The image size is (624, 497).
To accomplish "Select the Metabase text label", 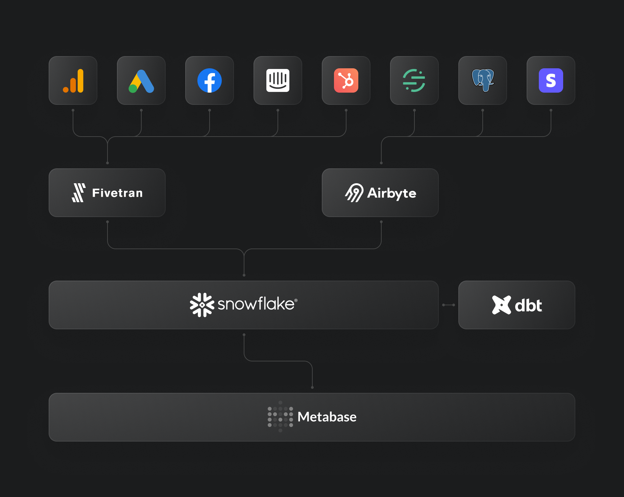I will 327,417.
